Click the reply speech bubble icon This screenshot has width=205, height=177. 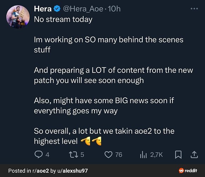coord(39,154)
